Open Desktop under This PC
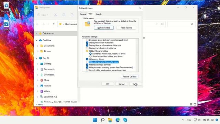Image resolution: width=220 pixels, height=124 pixels. pyautogui.click(x=47, y=64)
